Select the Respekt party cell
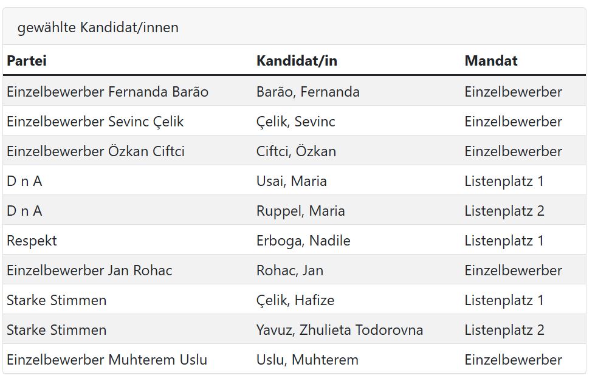This screenshot has width=595, height=381. [32, 241]
